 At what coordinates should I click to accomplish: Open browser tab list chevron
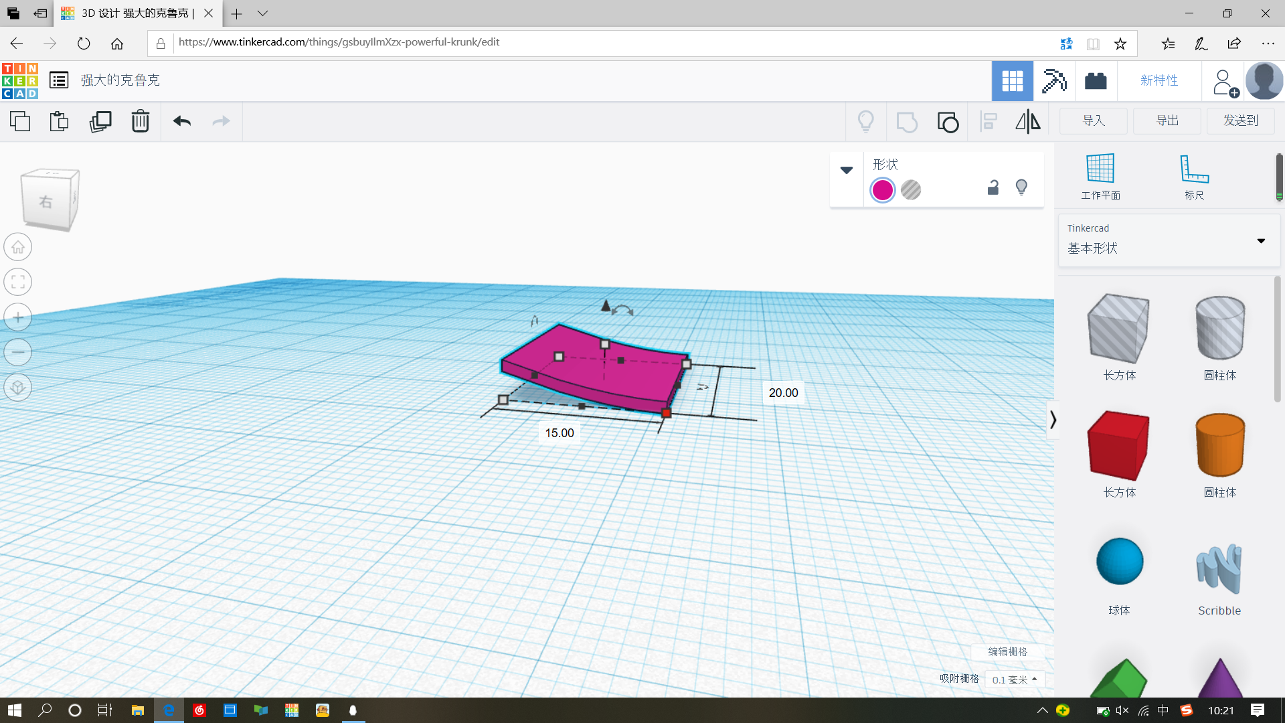point(262,13)
